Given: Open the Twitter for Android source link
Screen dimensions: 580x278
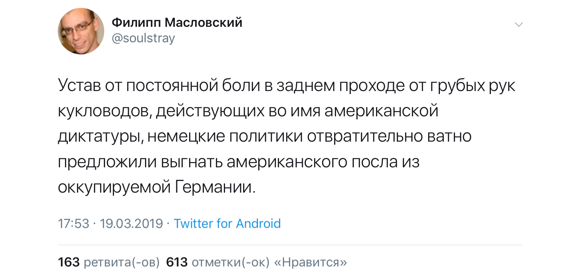Looking at the screenshot, I should click(x=227, y=224).
